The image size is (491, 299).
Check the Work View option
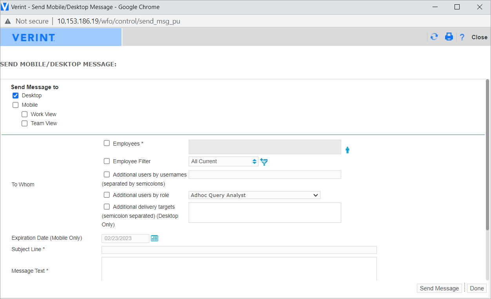coord(25,114)
